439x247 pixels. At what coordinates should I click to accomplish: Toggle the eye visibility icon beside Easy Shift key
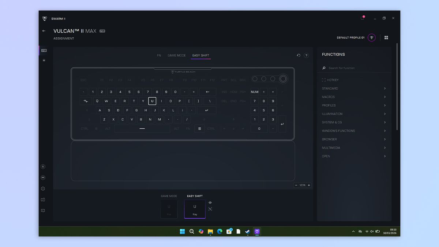click(210, 202)
